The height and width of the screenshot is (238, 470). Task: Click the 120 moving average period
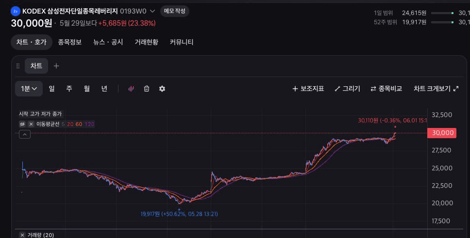coord(89,124)
